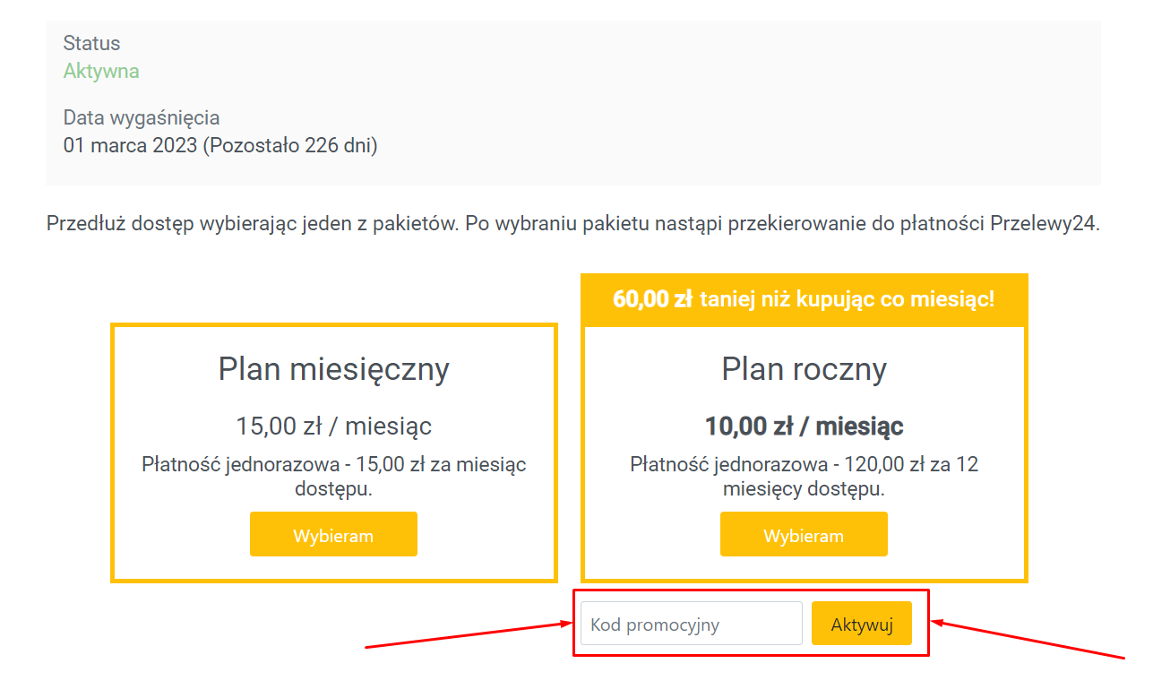Click the Przelewy24 word in instructions
Viewport: 1153px width, 698px height.
(x=1045, y=223)
